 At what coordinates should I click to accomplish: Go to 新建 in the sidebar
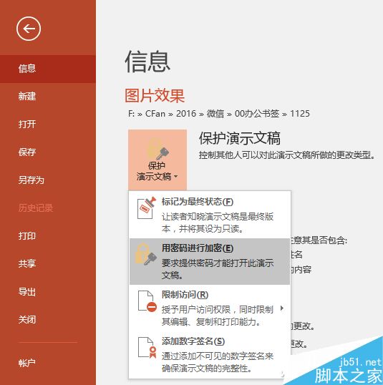48,96
